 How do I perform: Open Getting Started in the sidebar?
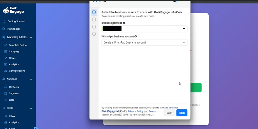tap(16, 21)
